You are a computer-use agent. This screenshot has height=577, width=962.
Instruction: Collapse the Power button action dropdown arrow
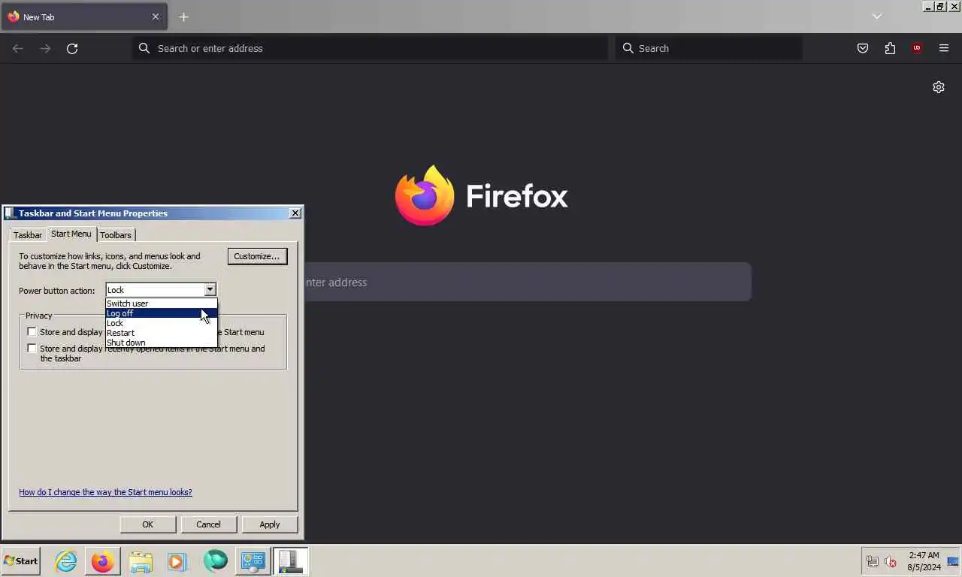(x=210, y=290)
